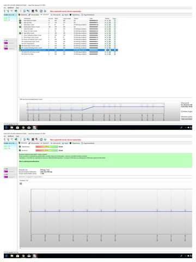The width and height of the screenshot is (196, 262).
Task: Toggle enable checkbox for Raw Read Error Rate
Action: pyautogui.click(x=115, y=21)
